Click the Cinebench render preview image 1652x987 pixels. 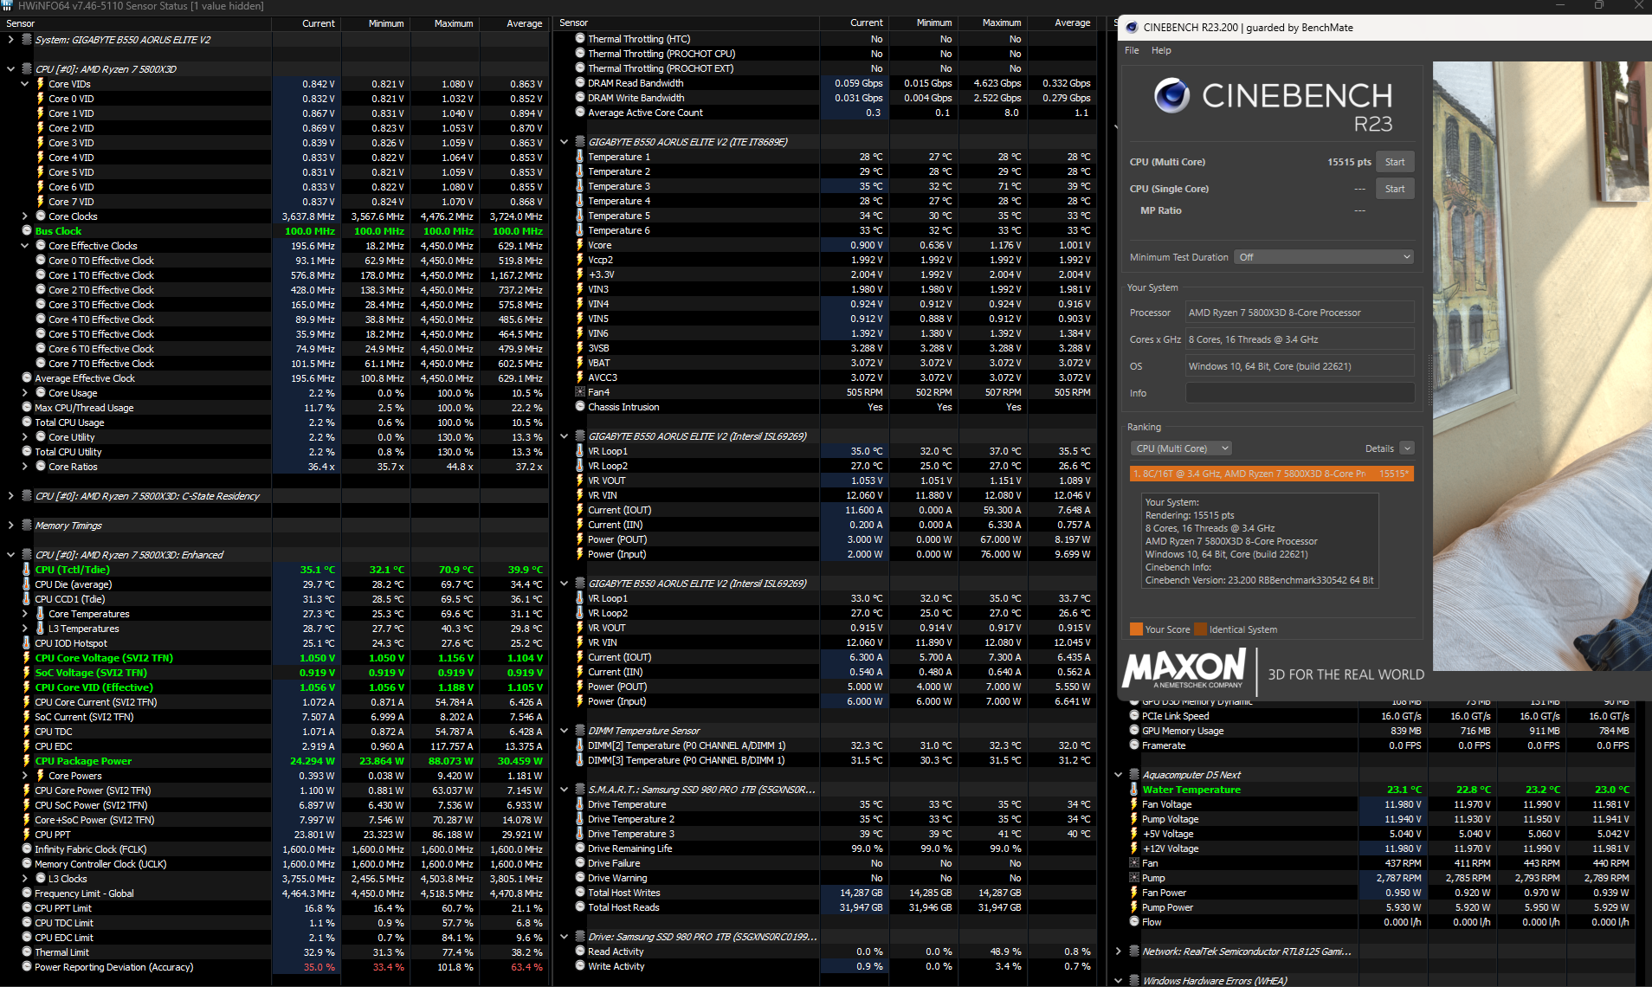click(x=1542, y=366)
